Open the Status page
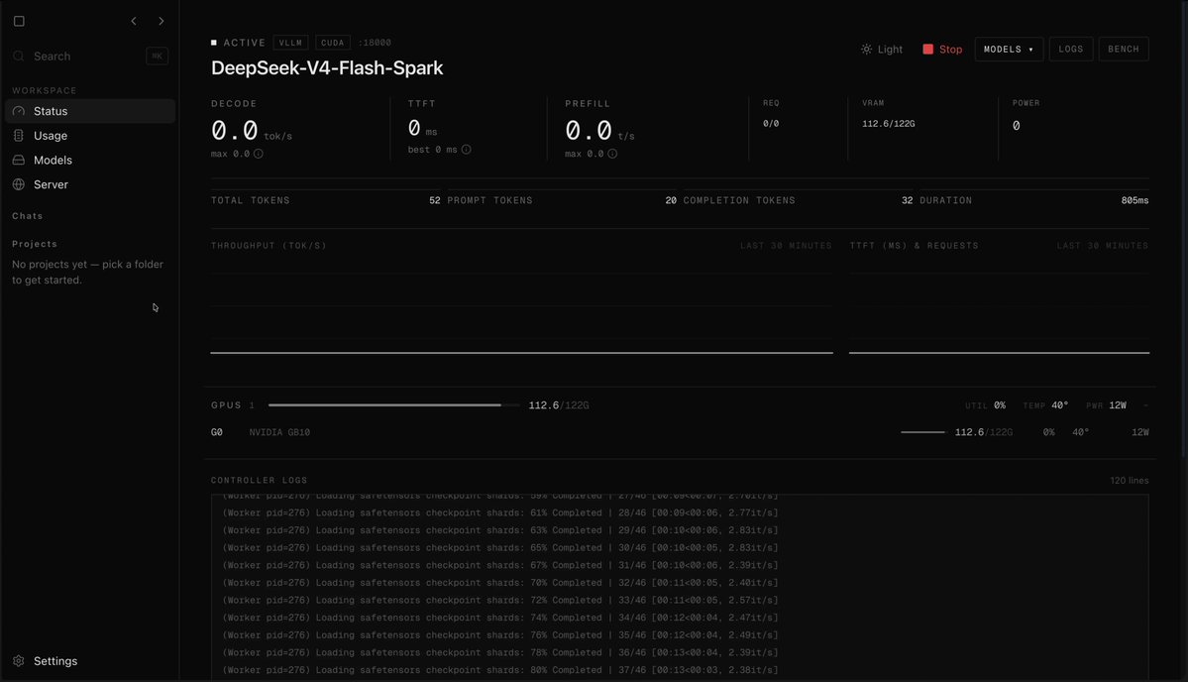The height and width of the screenshot is (682, 1188). tap(90, 111)
